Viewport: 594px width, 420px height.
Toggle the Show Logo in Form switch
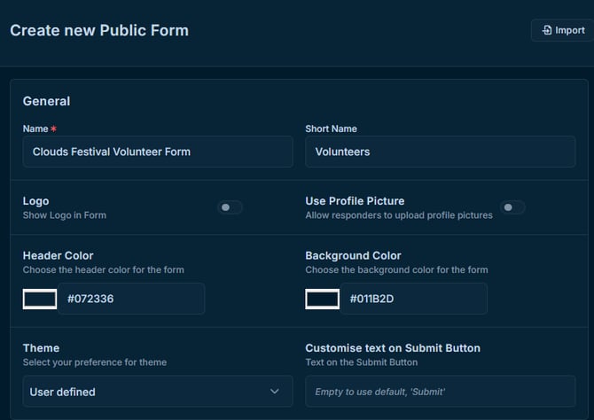(230, 207)
